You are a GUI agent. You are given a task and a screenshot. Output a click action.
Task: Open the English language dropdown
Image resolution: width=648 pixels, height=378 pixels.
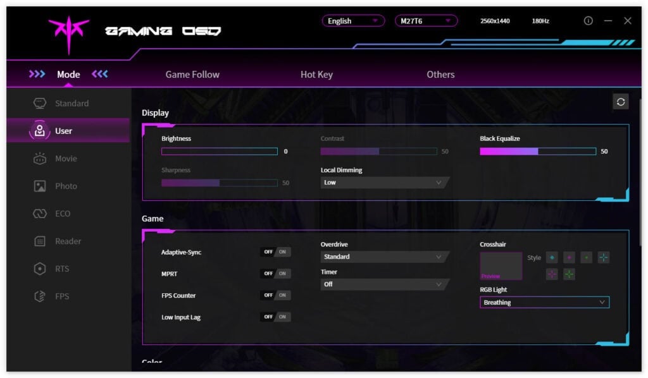coord(353,21)
